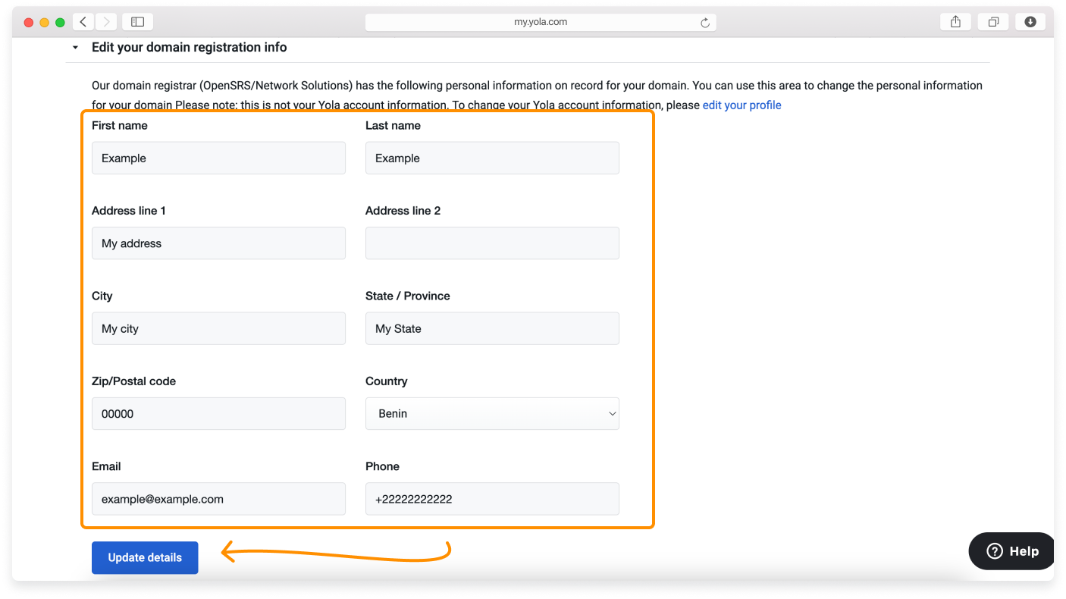
Task: Open the Share sheet icon
Action: [955, 21]
